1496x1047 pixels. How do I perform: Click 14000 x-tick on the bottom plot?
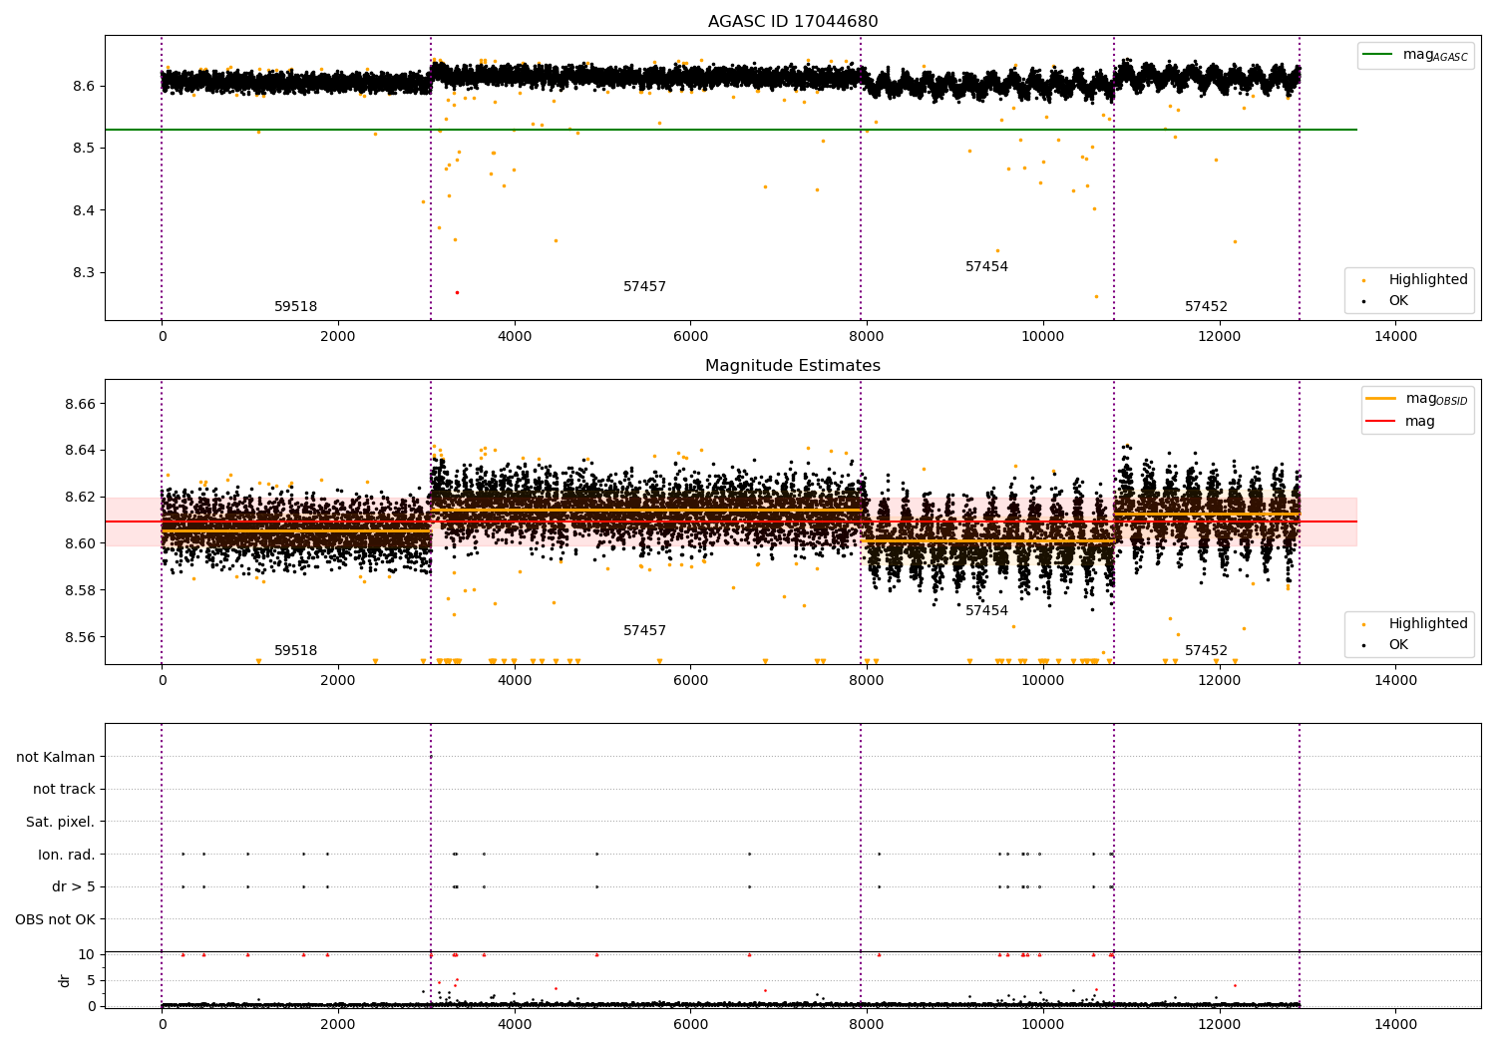[x=1395, y=1024]
